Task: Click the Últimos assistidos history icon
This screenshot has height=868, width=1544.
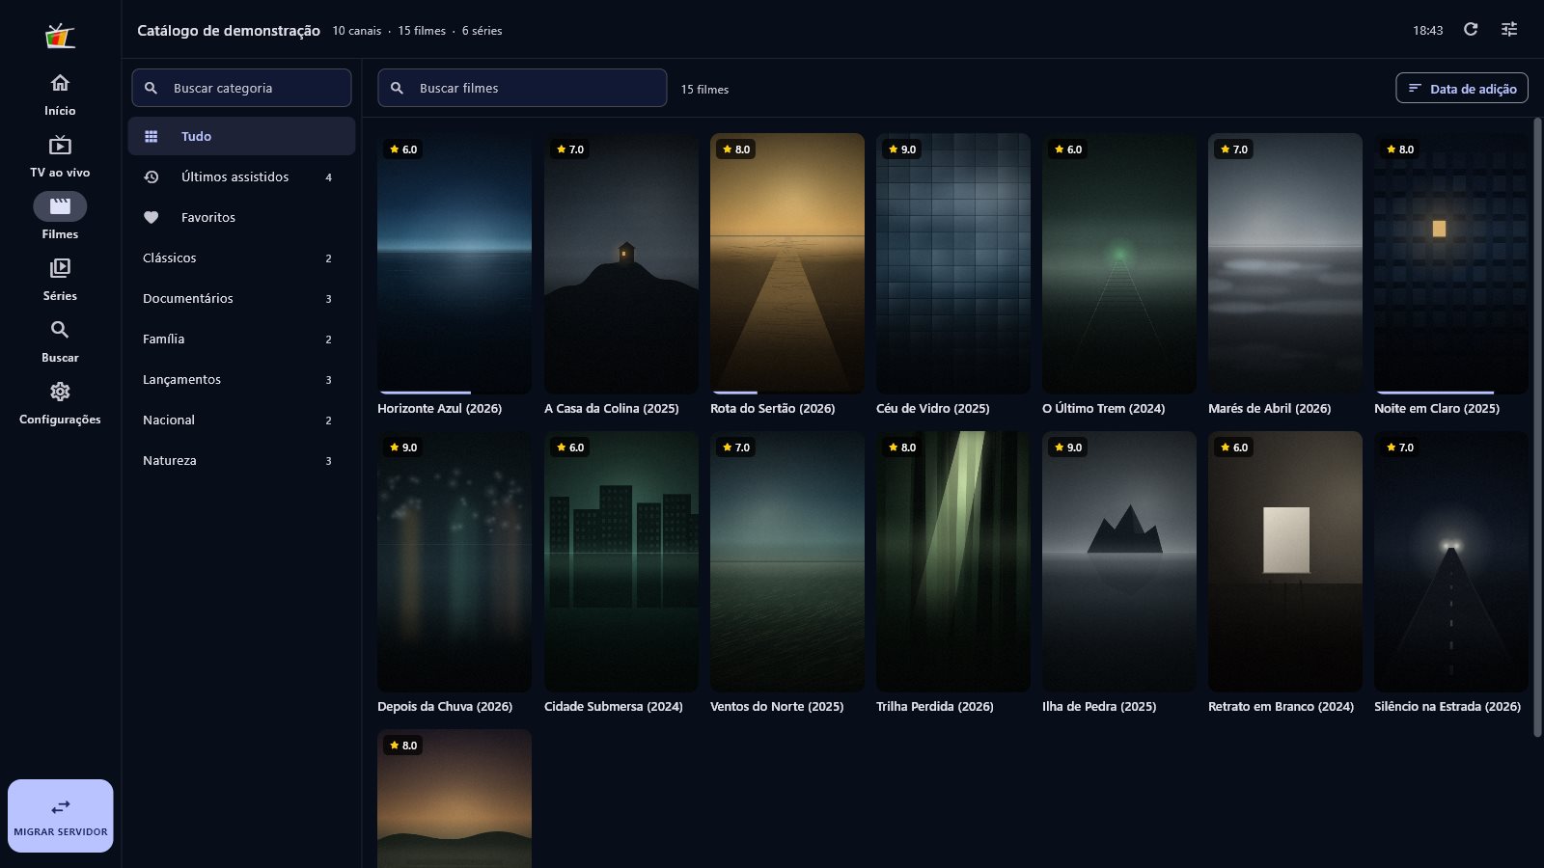Action: click(x=152, y=176)
